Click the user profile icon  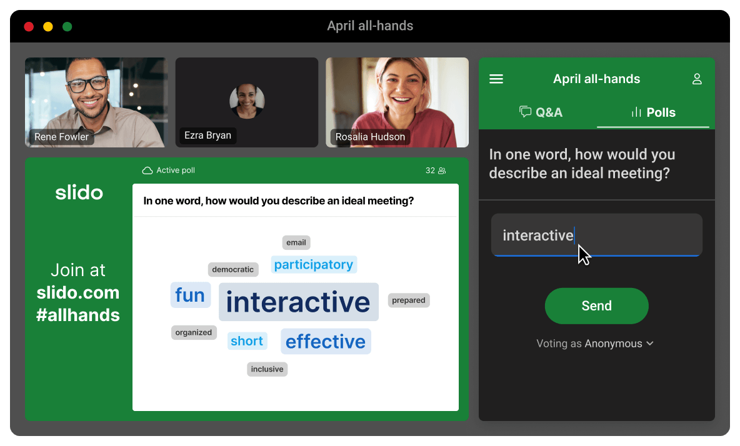tap(697, 79)
